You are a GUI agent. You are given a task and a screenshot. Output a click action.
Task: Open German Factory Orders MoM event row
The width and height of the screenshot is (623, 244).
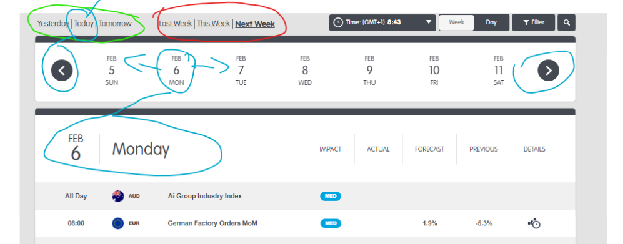(305, 223)
